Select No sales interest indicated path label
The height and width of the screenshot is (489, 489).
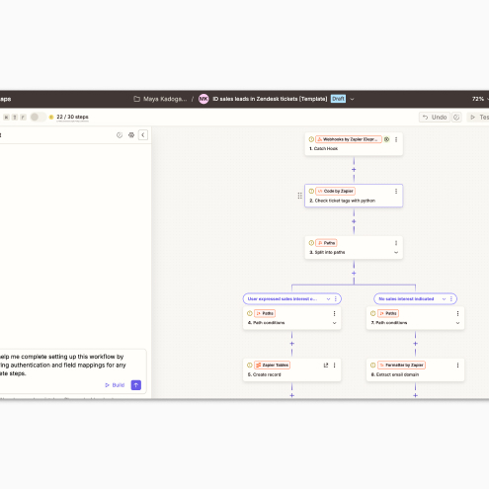pyautogui.click(x=406, y=299)
